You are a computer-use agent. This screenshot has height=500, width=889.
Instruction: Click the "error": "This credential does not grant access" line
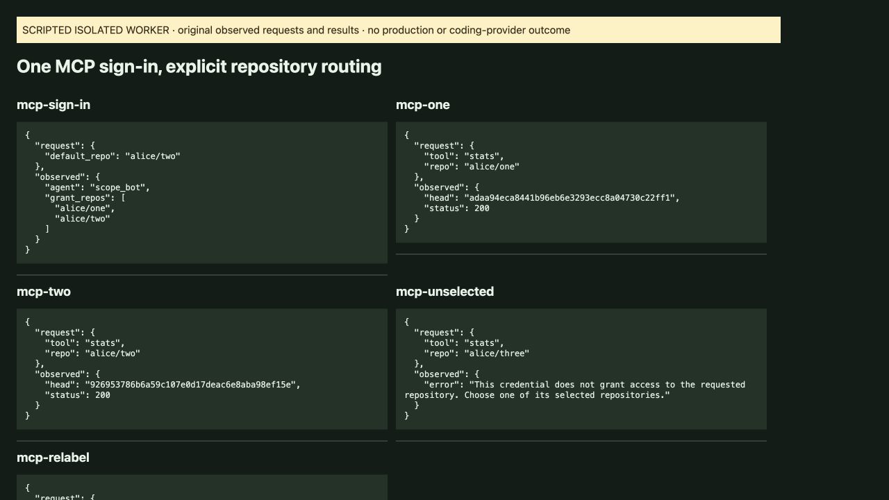coord(585,385)
